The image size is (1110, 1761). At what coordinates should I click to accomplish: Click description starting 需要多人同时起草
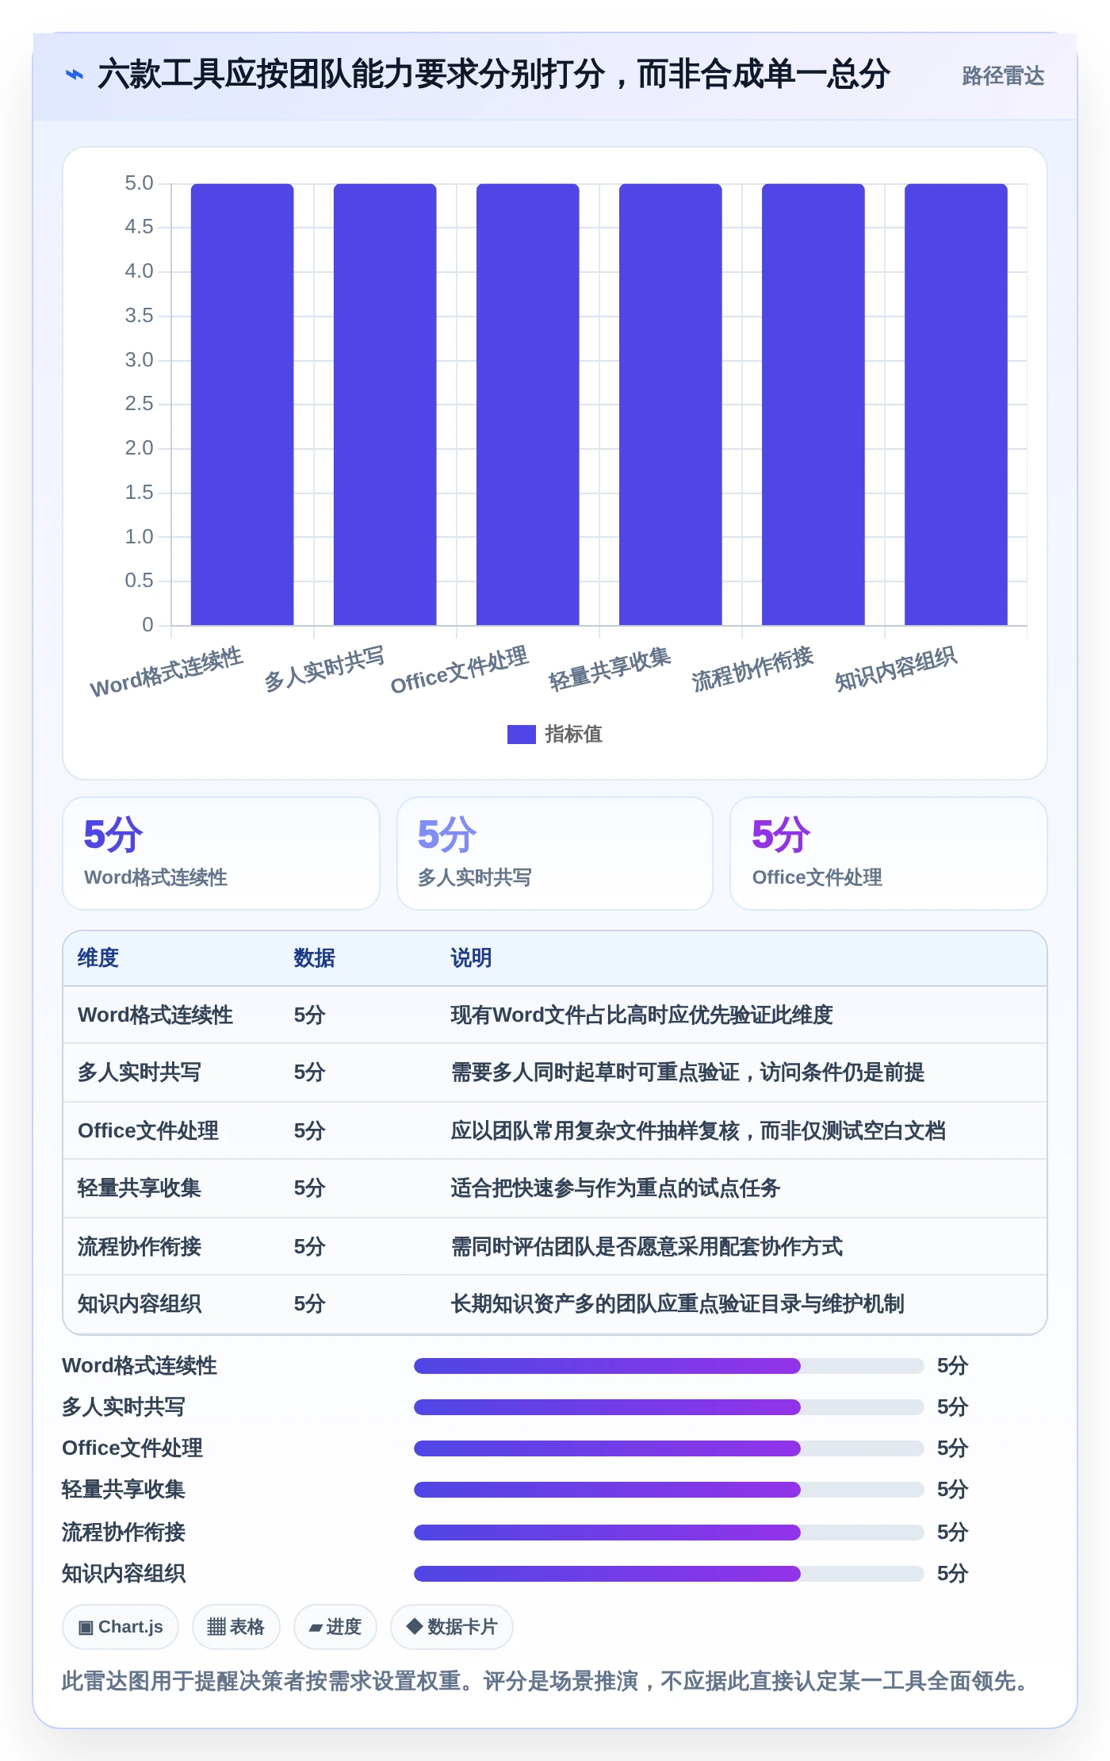pos(687,1072)
